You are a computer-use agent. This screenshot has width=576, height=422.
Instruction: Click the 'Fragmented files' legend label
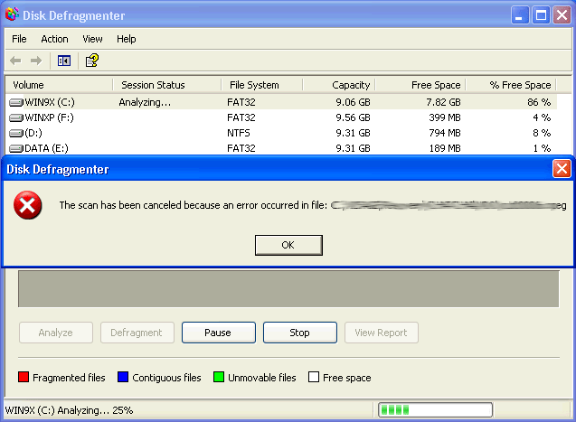69,378
